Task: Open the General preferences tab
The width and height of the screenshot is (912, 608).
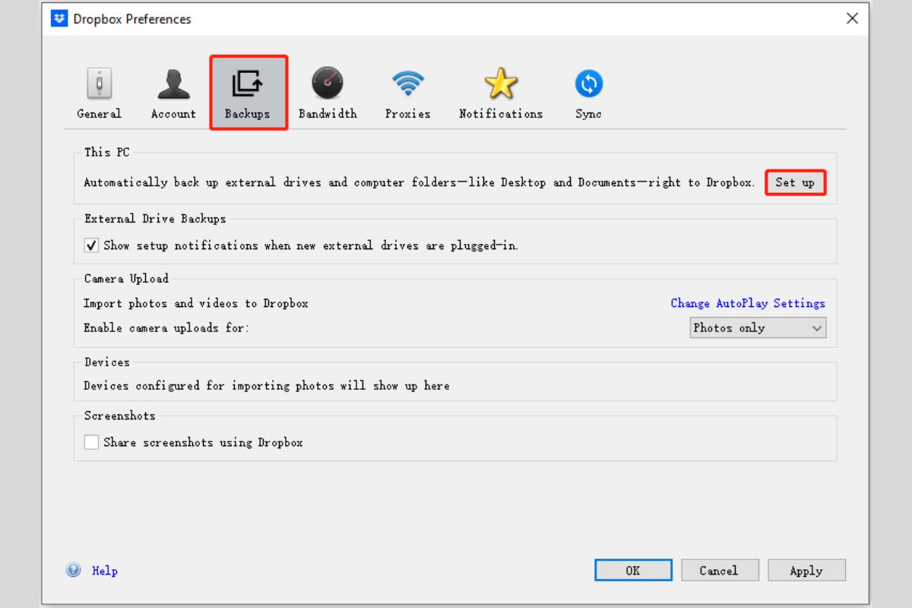Action: 99,93
